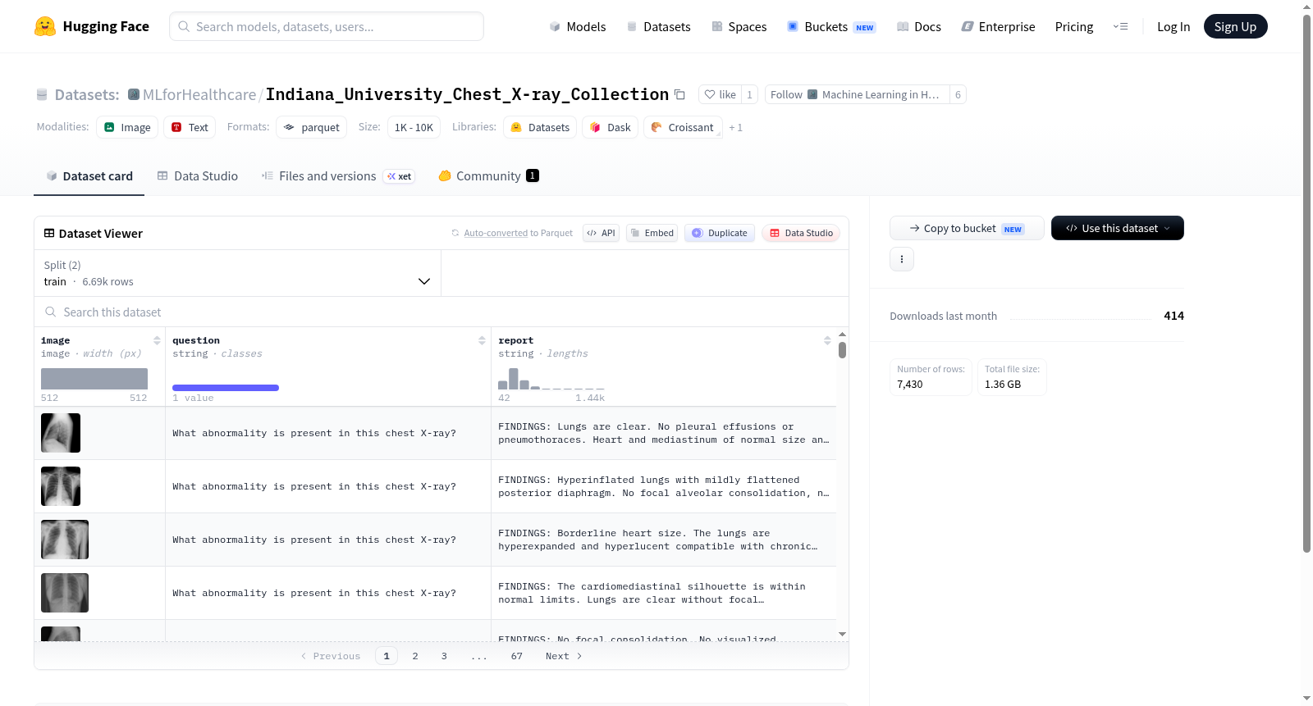Go to page 3 of the dataset
Viewport: 1313px width, 706px height.
click(x=444, y=656)
